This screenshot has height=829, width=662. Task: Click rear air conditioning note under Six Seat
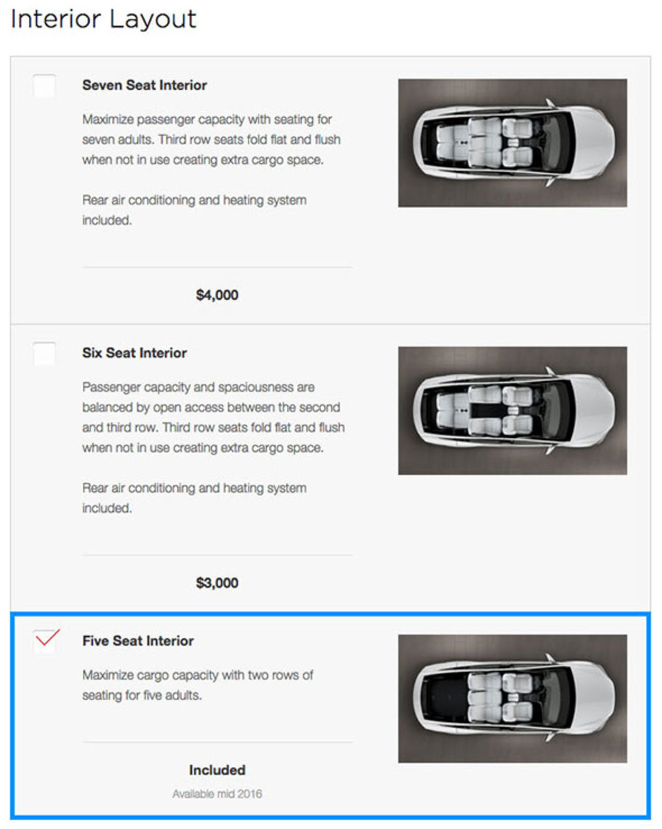(x=194, y=498)
